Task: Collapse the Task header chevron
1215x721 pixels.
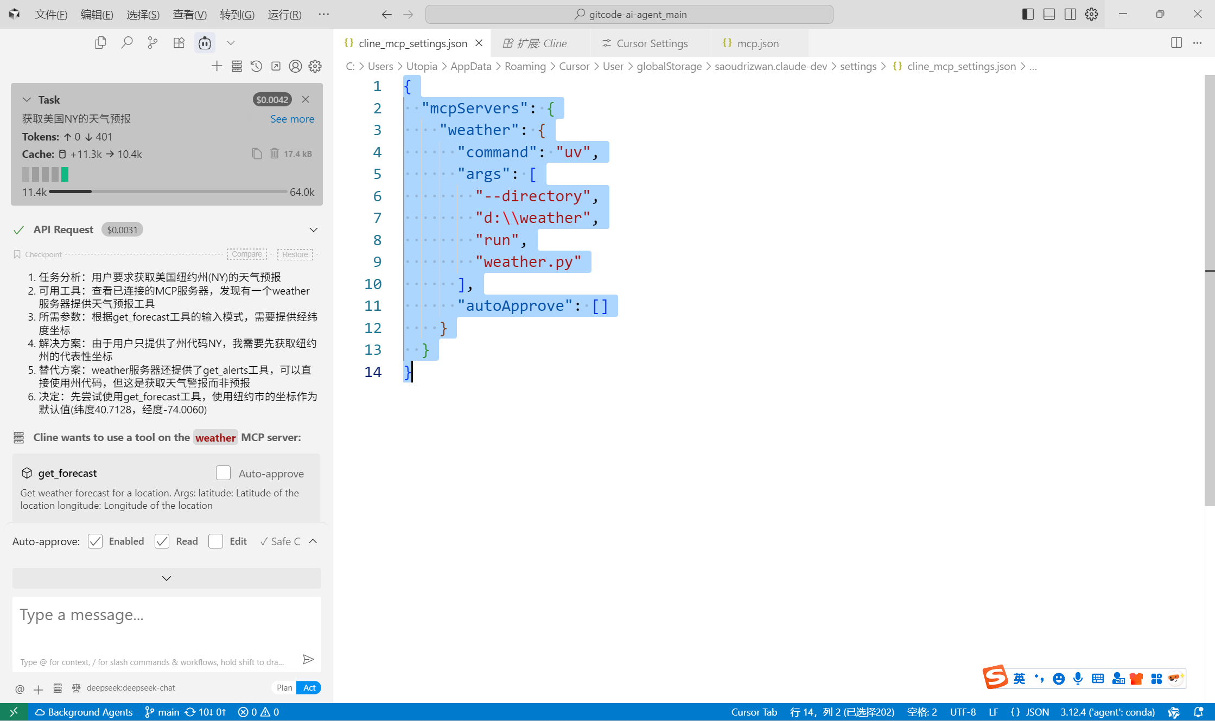Action: [27, 99]
